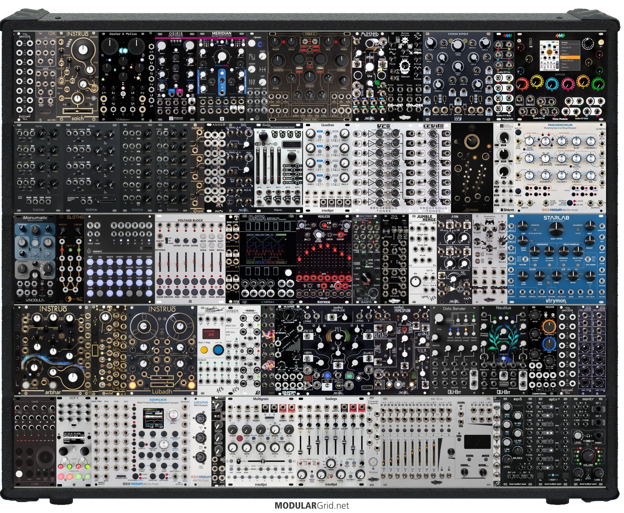Open the Meta Module with color screen
Screen dimensions: 624x513
560,76
